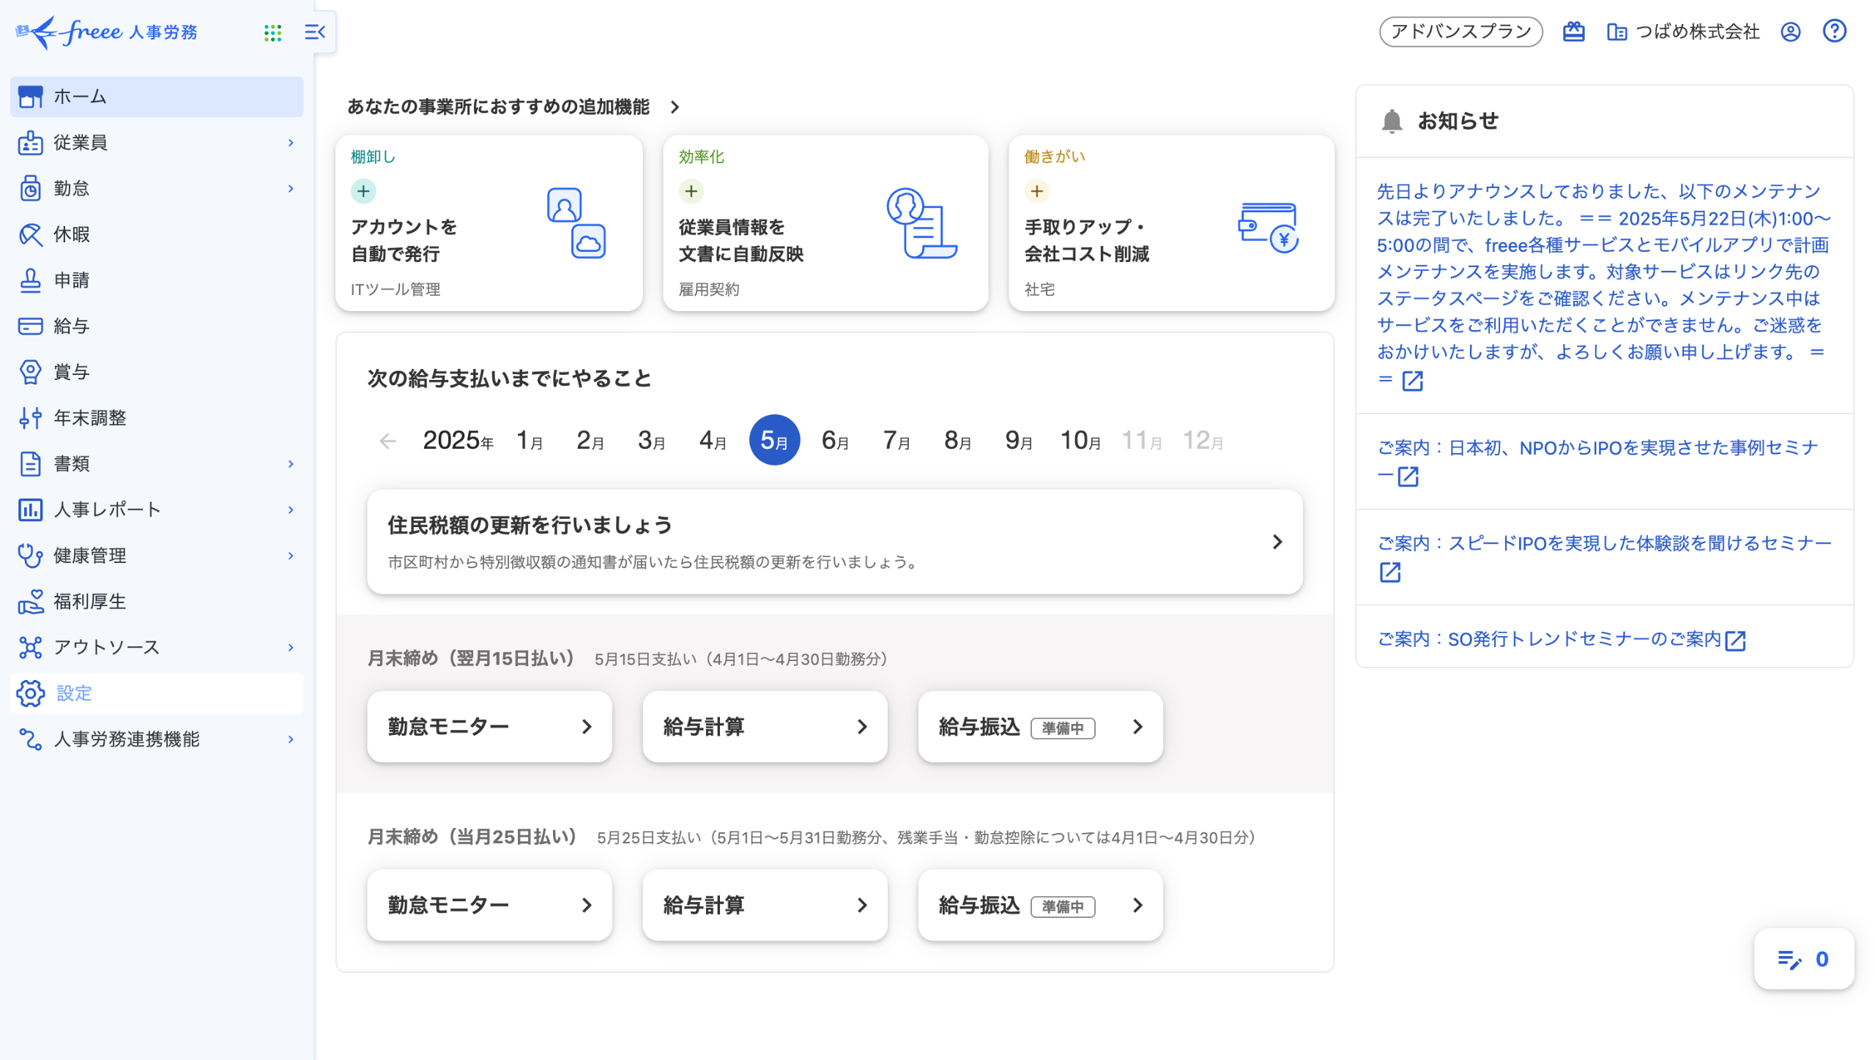Go to previous year with left arrow
Image resolution: width=1875 pixels, height=1060 pixels.
[x=387, y=441]
